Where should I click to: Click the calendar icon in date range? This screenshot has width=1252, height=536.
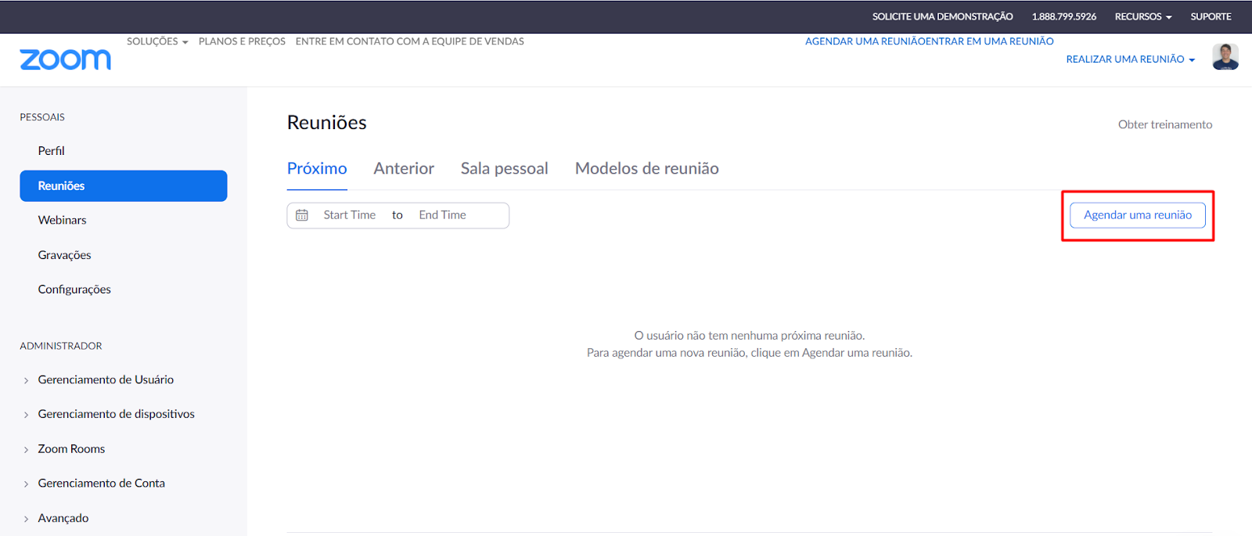click(302, 215)
